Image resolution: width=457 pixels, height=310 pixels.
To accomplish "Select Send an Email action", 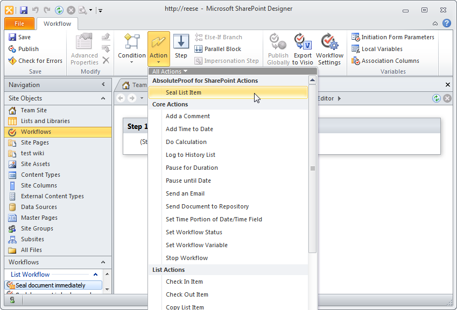I will pos(185,193).
